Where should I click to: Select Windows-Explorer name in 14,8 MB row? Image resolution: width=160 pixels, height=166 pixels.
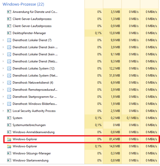25,146
